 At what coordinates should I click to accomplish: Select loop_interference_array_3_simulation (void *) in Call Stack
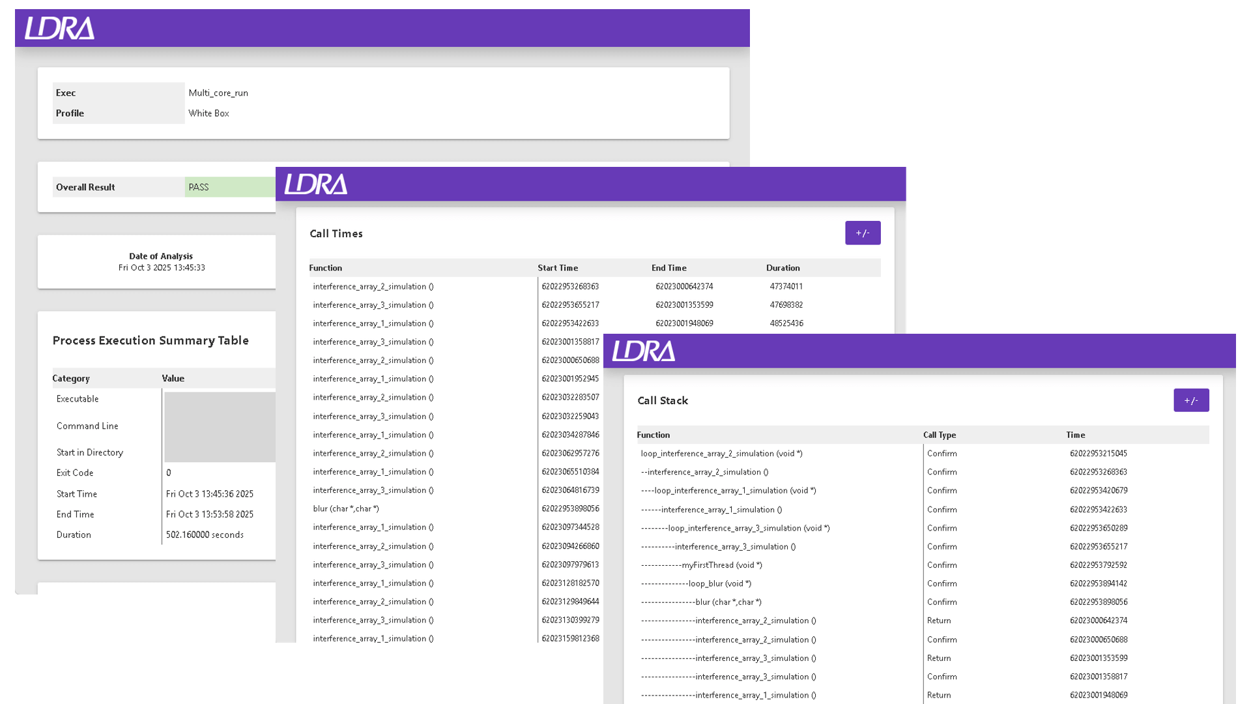tap(736, 528)
